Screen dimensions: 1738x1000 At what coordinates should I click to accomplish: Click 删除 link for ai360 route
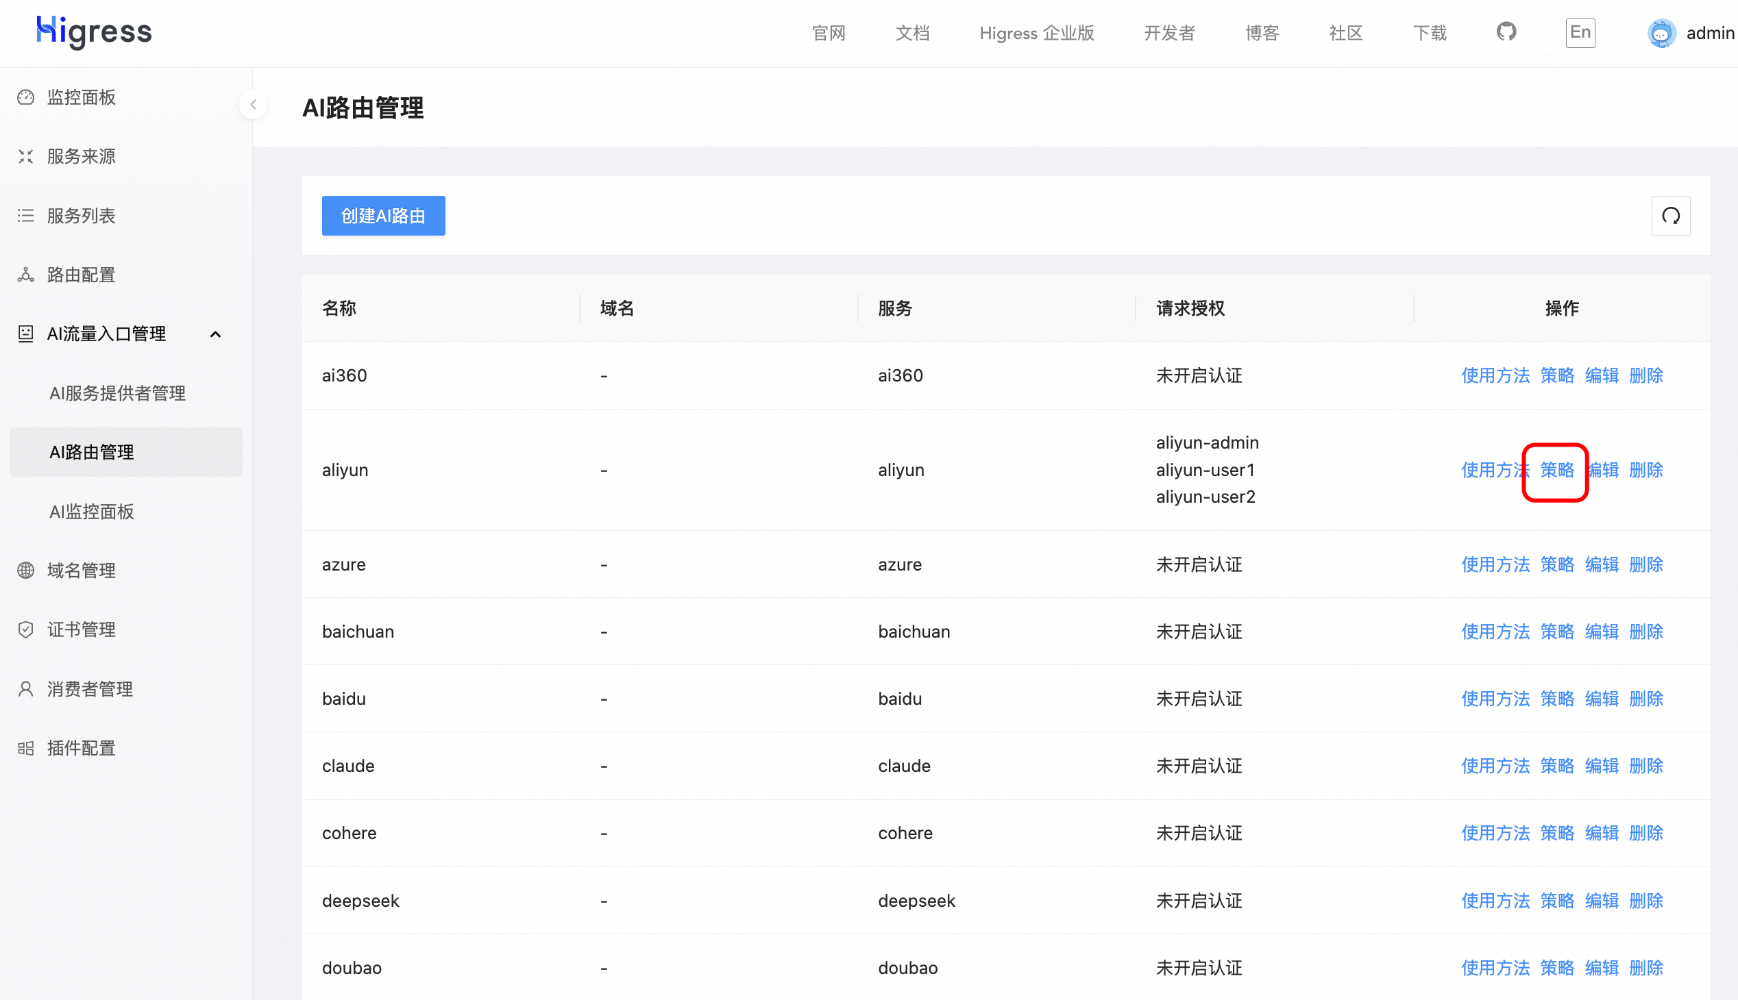1646,376
